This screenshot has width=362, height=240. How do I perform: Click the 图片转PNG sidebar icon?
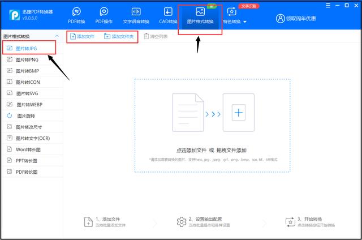[x=10, y=59]
